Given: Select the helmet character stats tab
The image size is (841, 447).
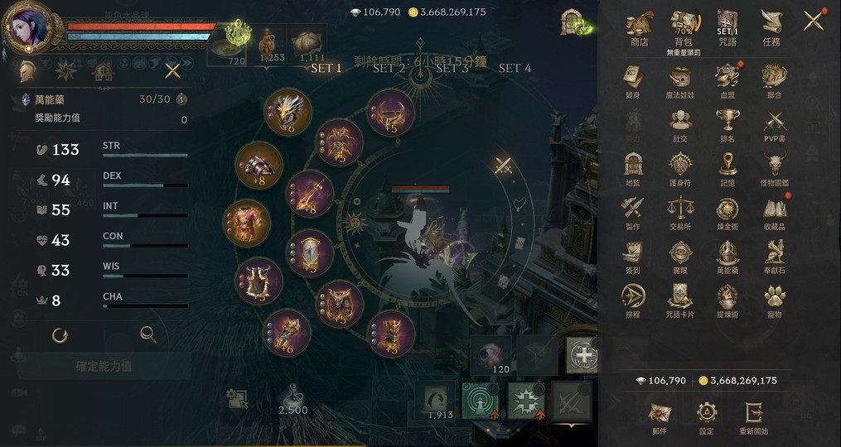Looking at the screenshot, I should pyautogui.click(x=27, y=70).
